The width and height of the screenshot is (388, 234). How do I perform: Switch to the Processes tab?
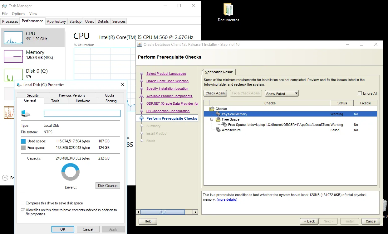(10, 21)
